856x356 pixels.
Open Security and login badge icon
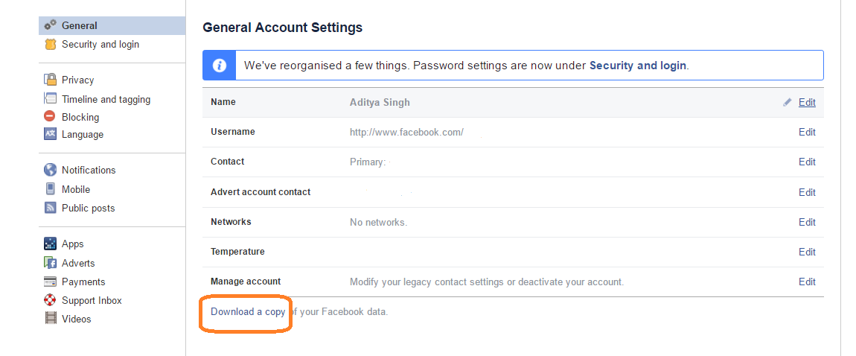(x=50, y=44)
